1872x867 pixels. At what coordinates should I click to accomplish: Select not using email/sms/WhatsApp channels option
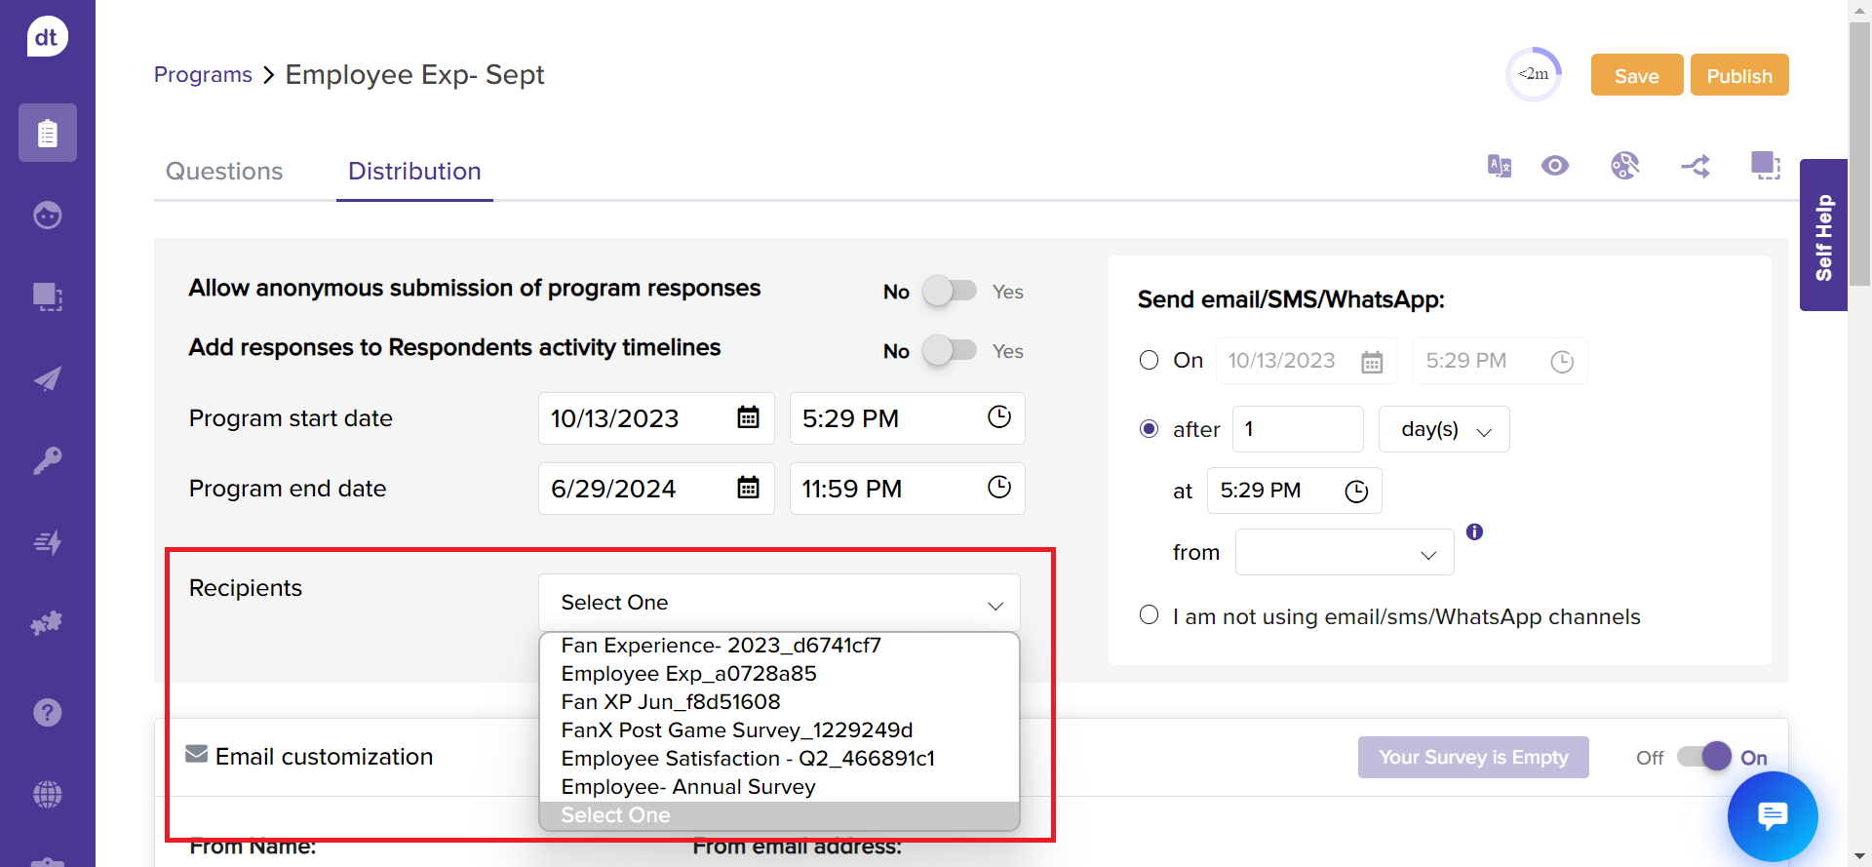tap(1150, 615)
